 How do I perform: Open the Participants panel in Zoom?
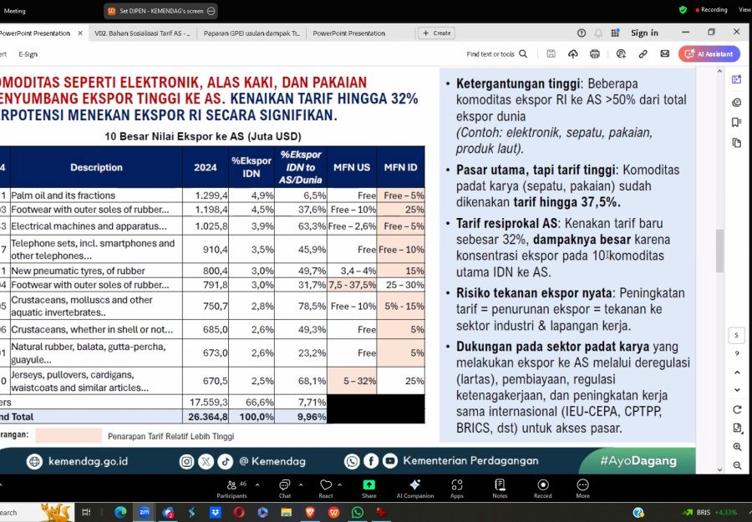click(231, 489)
